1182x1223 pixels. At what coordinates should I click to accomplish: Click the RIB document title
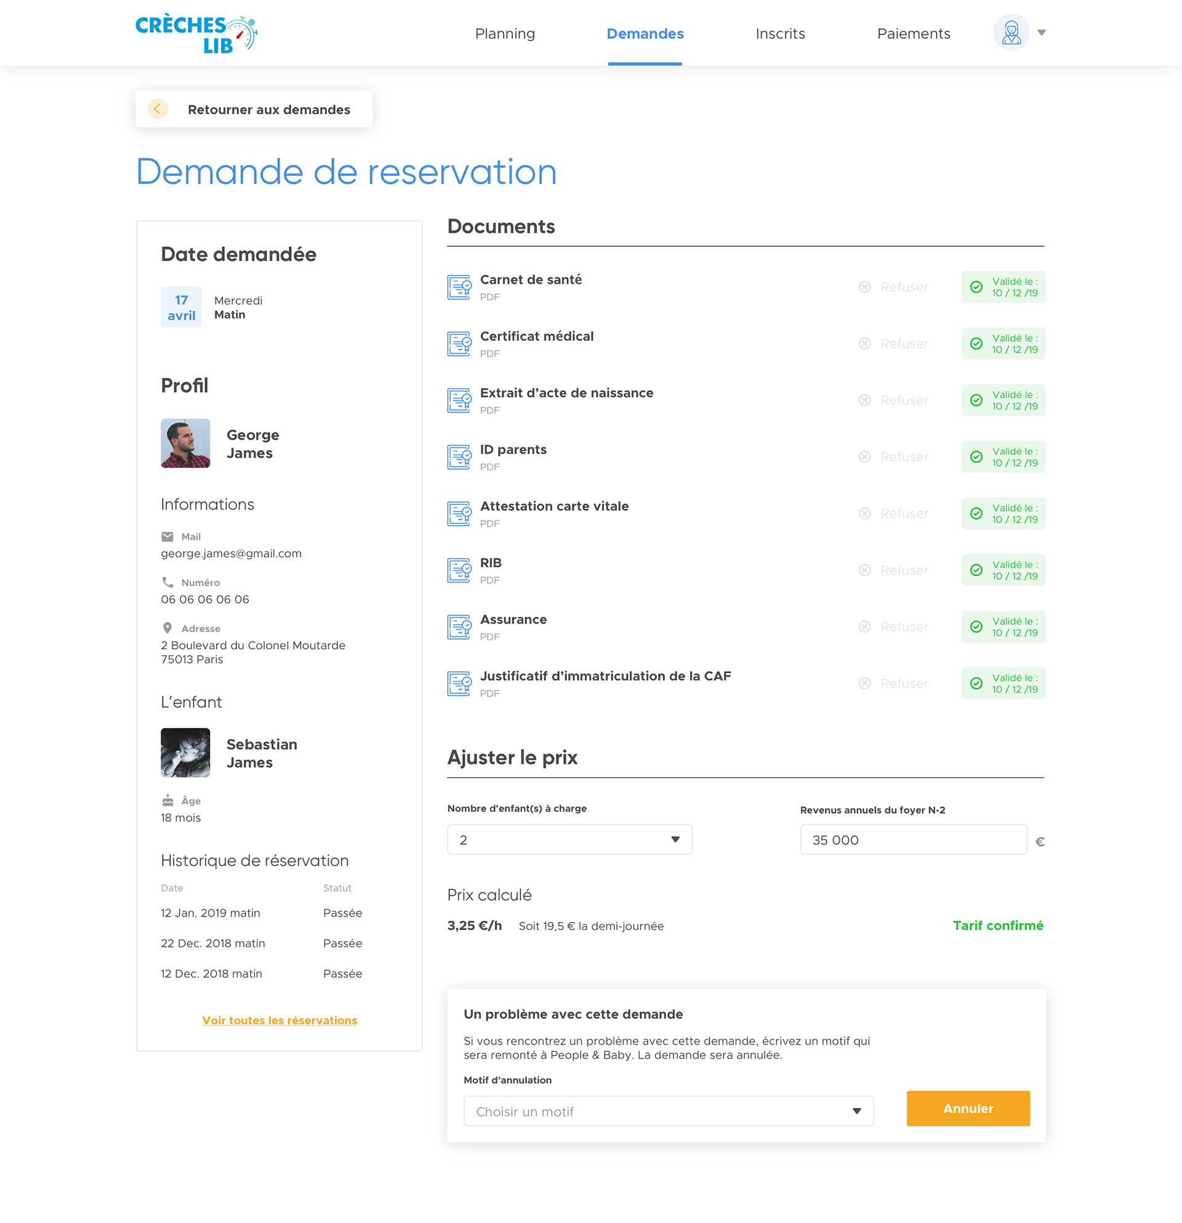click(491, 563)
